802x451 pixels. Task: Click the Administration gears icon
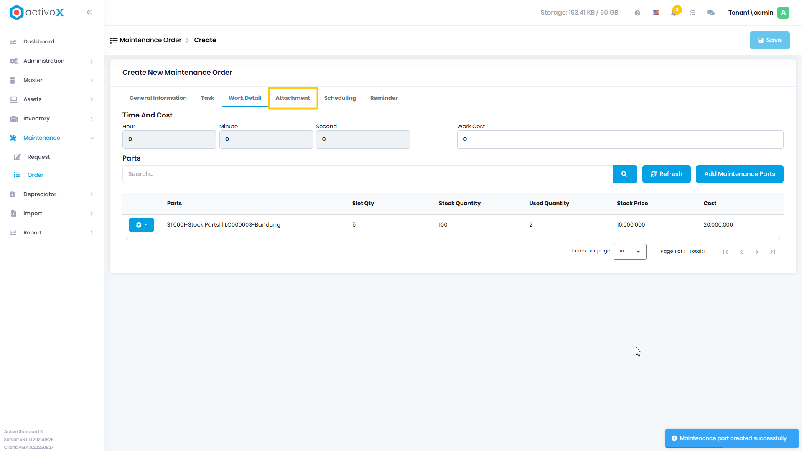(x=13, y=61)
